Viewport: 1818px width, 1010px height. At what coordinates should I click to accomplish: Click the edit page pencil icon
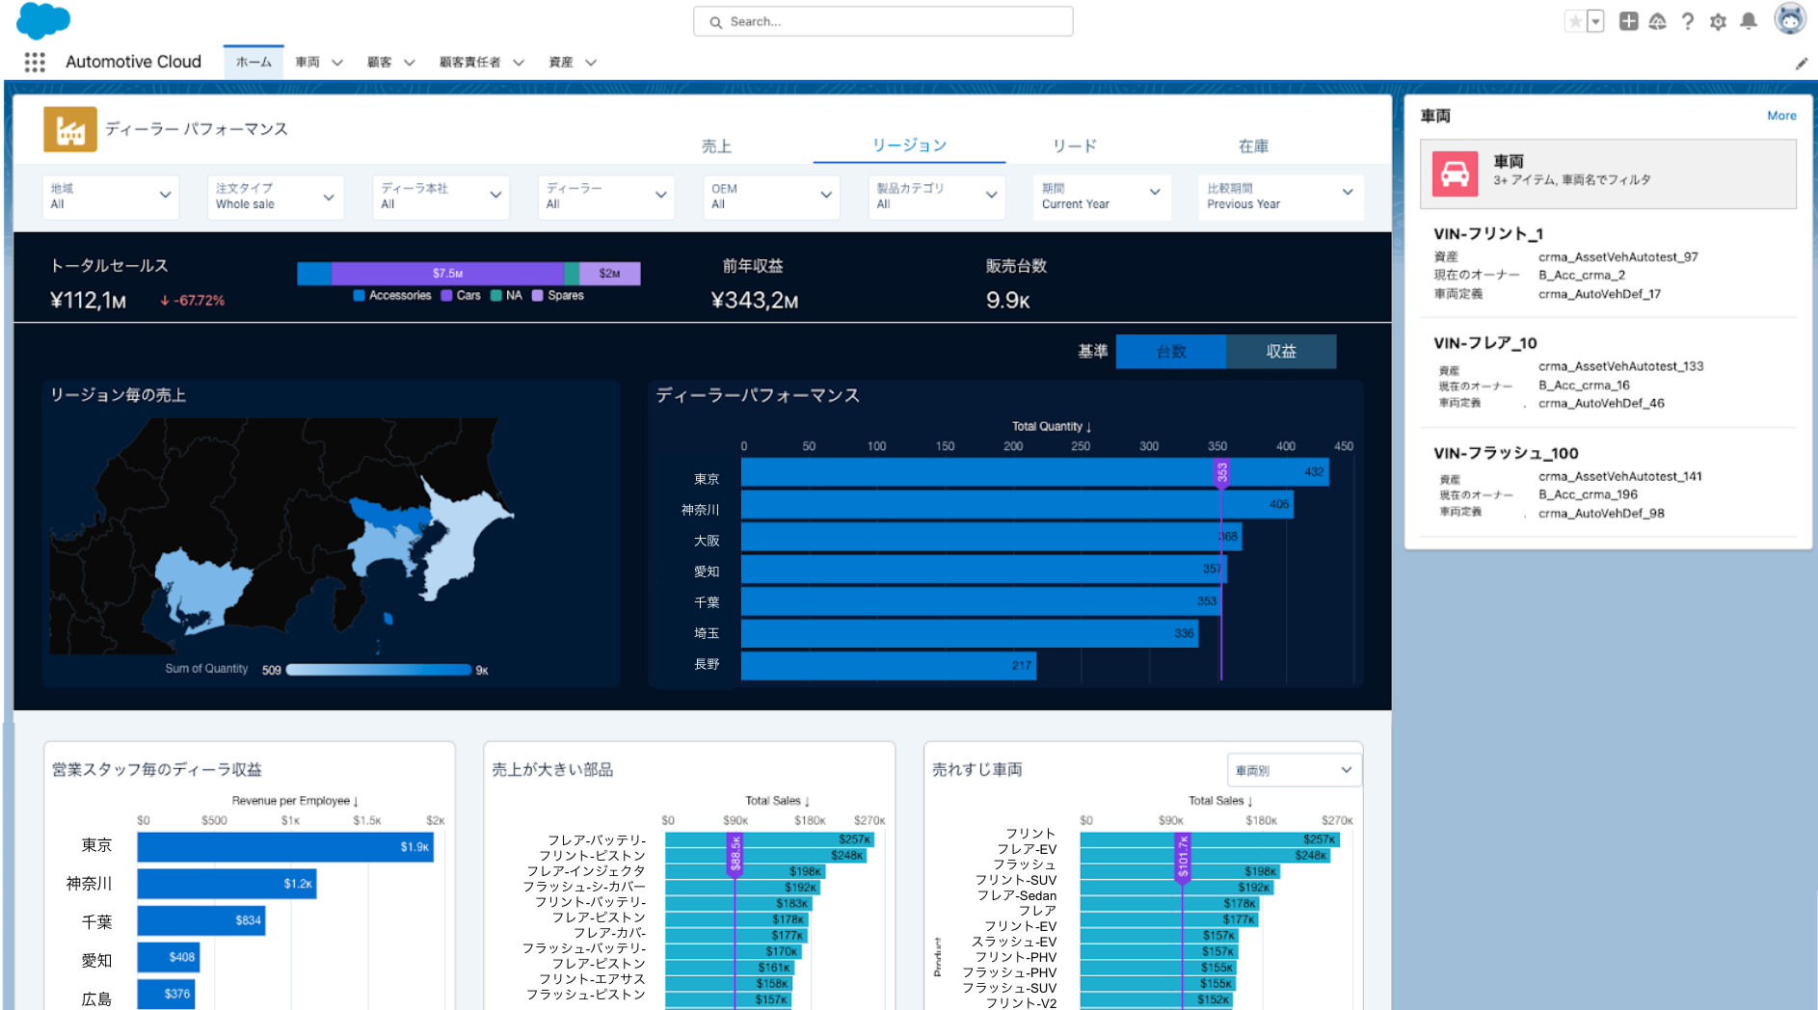1801,64
